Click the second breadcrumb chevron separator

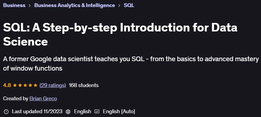[x=119, y=6]
